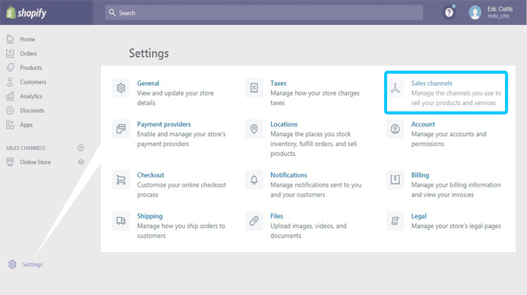
Task: Click the search magnifier icon
Action: pos(112,13)
